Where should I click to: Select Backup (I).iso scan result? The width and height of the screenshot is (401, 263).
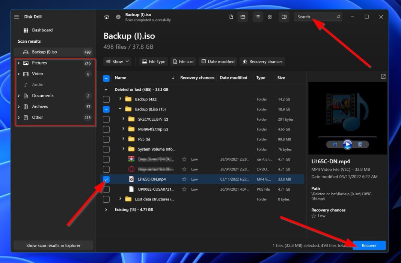[x=53, y=52]
